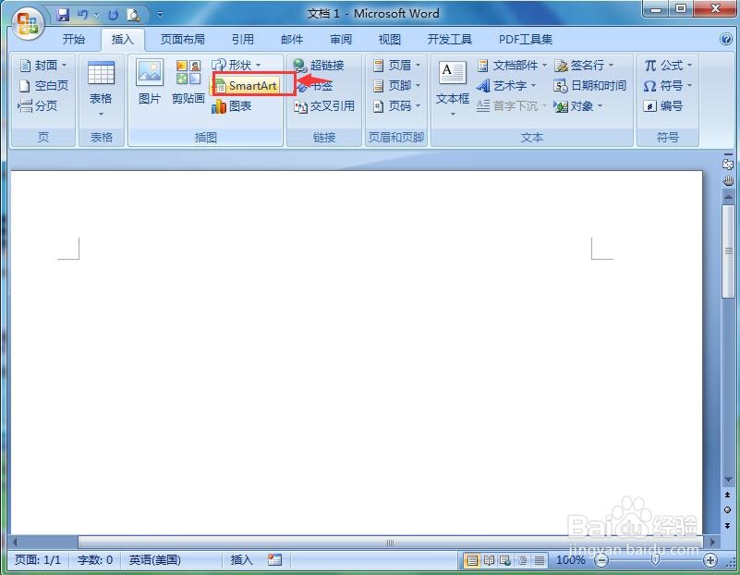Open Print Preview from Quick Access toolbar

[x=134, y=15]
